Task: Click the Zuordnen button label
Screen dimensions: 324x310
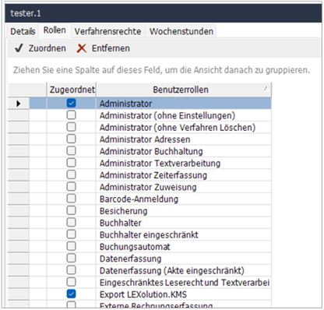Action: [x=48, y=48]
